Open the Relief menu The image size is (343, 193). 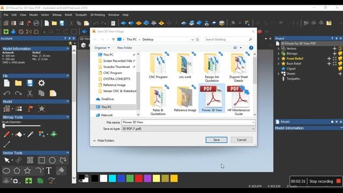point(68,15)
